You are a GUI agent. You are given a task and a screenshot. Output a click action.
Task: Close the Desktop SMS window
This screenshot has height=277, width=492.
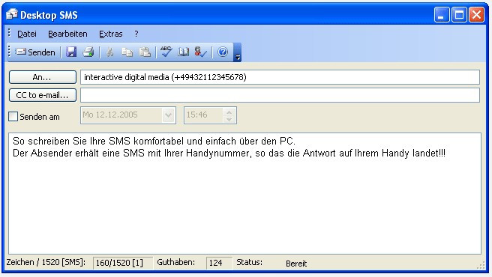click(477, 15)
